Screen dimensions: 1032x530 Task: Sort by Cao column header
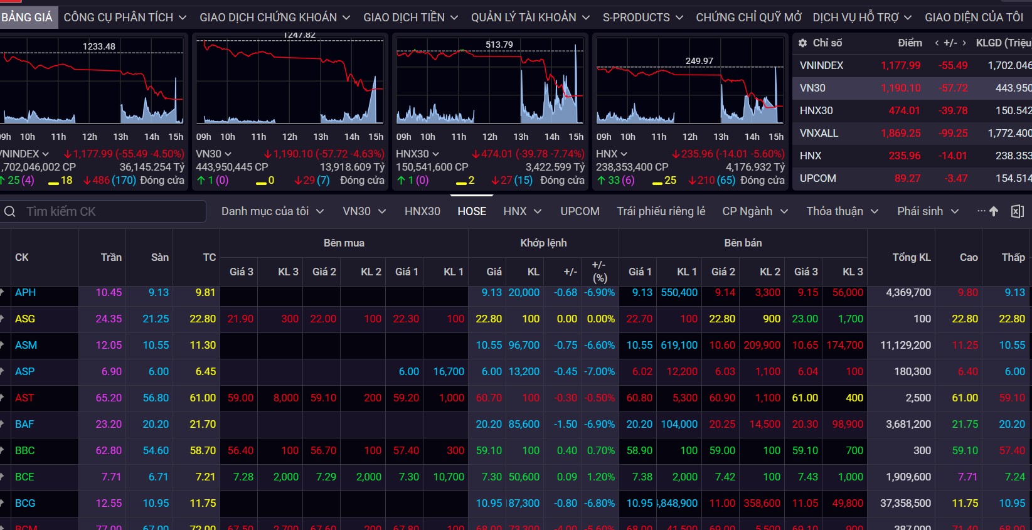click(969, 257)
